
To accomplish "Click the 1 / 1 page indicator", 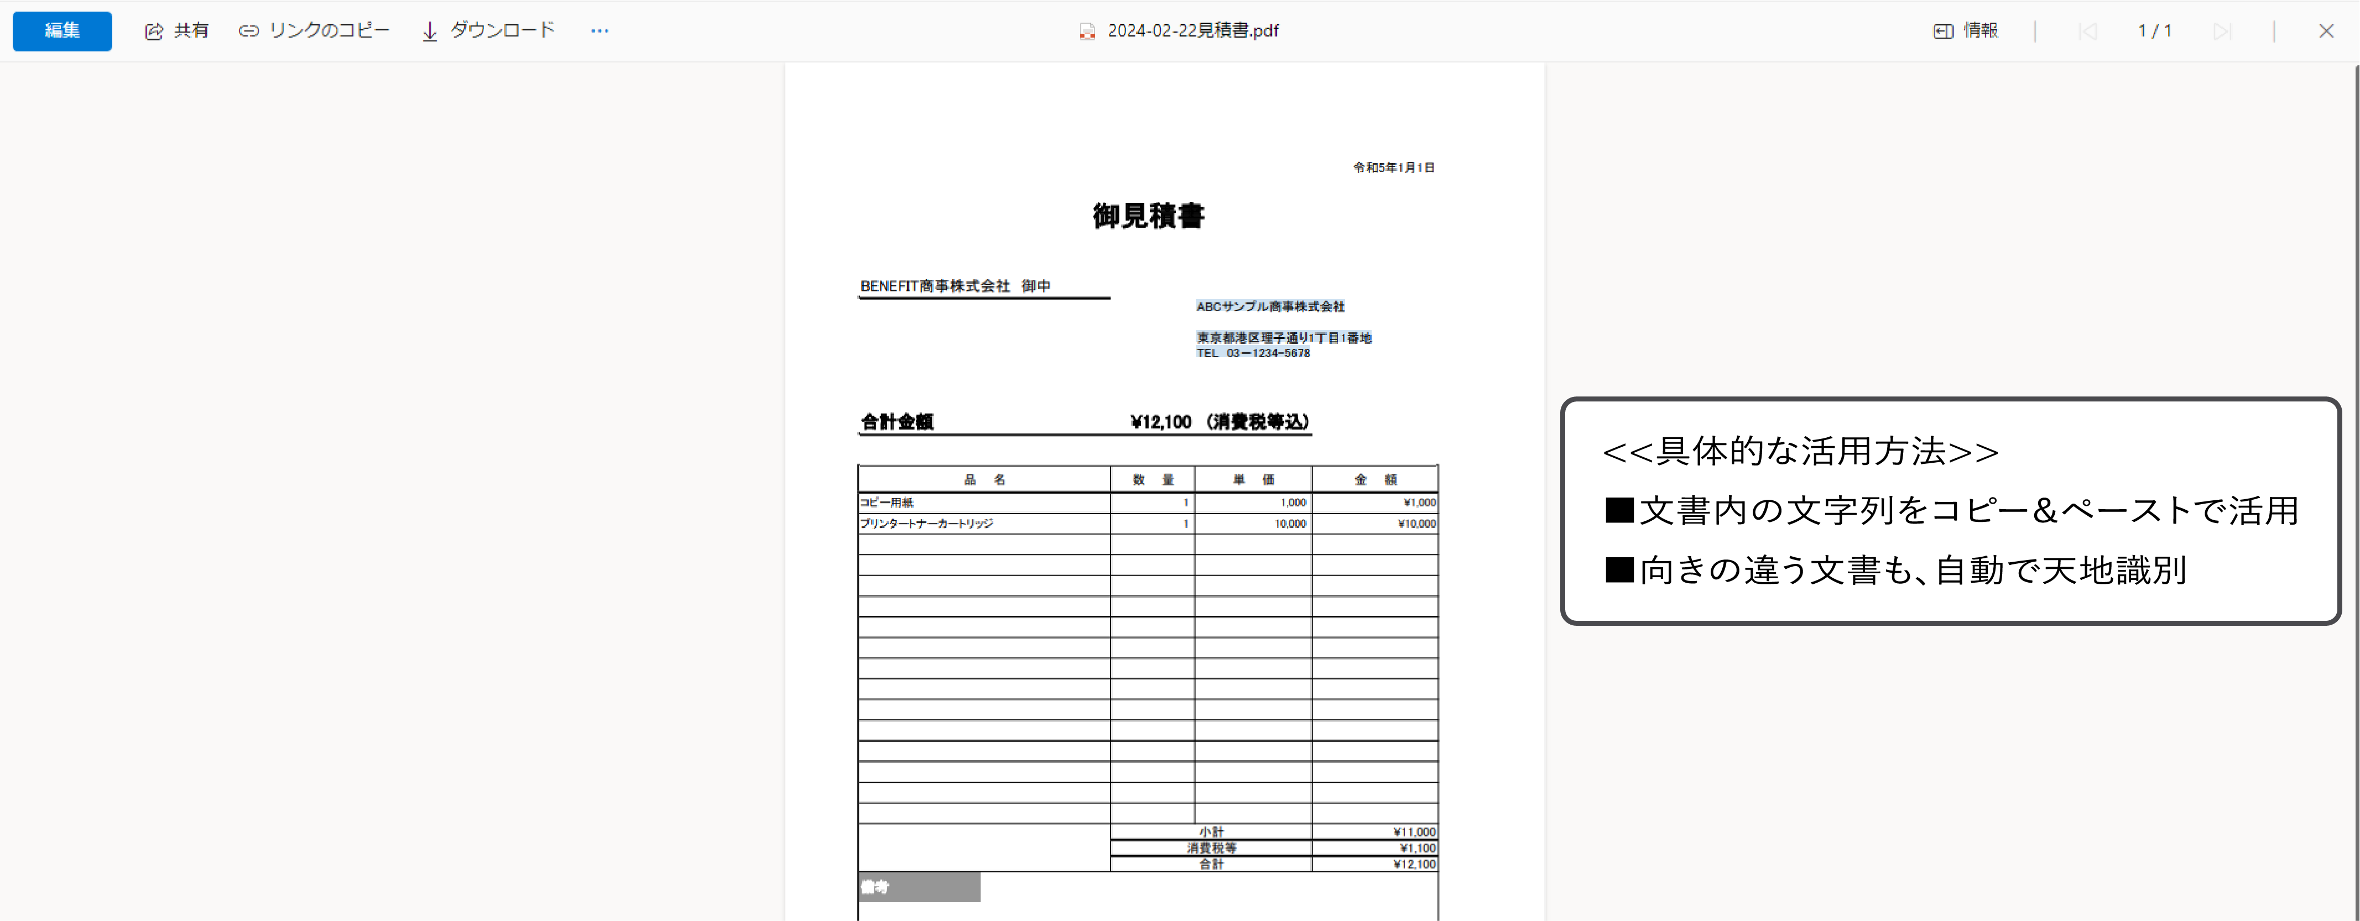I will (x=2154, y=31).
